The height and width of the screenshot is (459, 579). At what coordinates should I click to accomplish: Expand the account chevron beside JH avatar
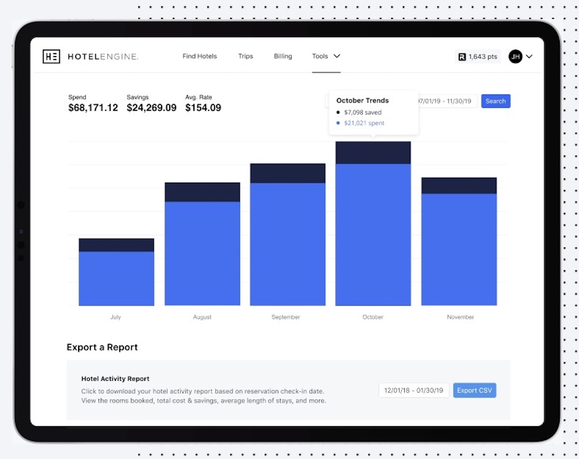coord(529,57)
